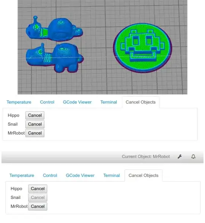This screenshot has width=205, height=223.
Task: Cancel the Hippo object in lower panel
Action: click(x=38, y=188)
